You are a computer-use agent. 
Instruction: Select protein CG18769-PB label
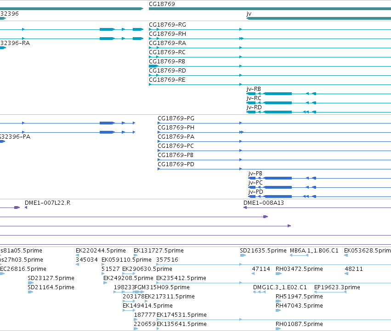pos(176,155)
